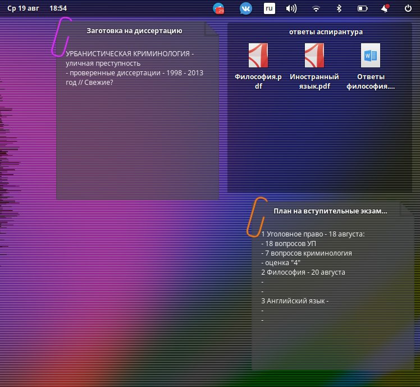Click the ответы аспирантура folder widget title
The image size is (420, 387).
(326, 32)
